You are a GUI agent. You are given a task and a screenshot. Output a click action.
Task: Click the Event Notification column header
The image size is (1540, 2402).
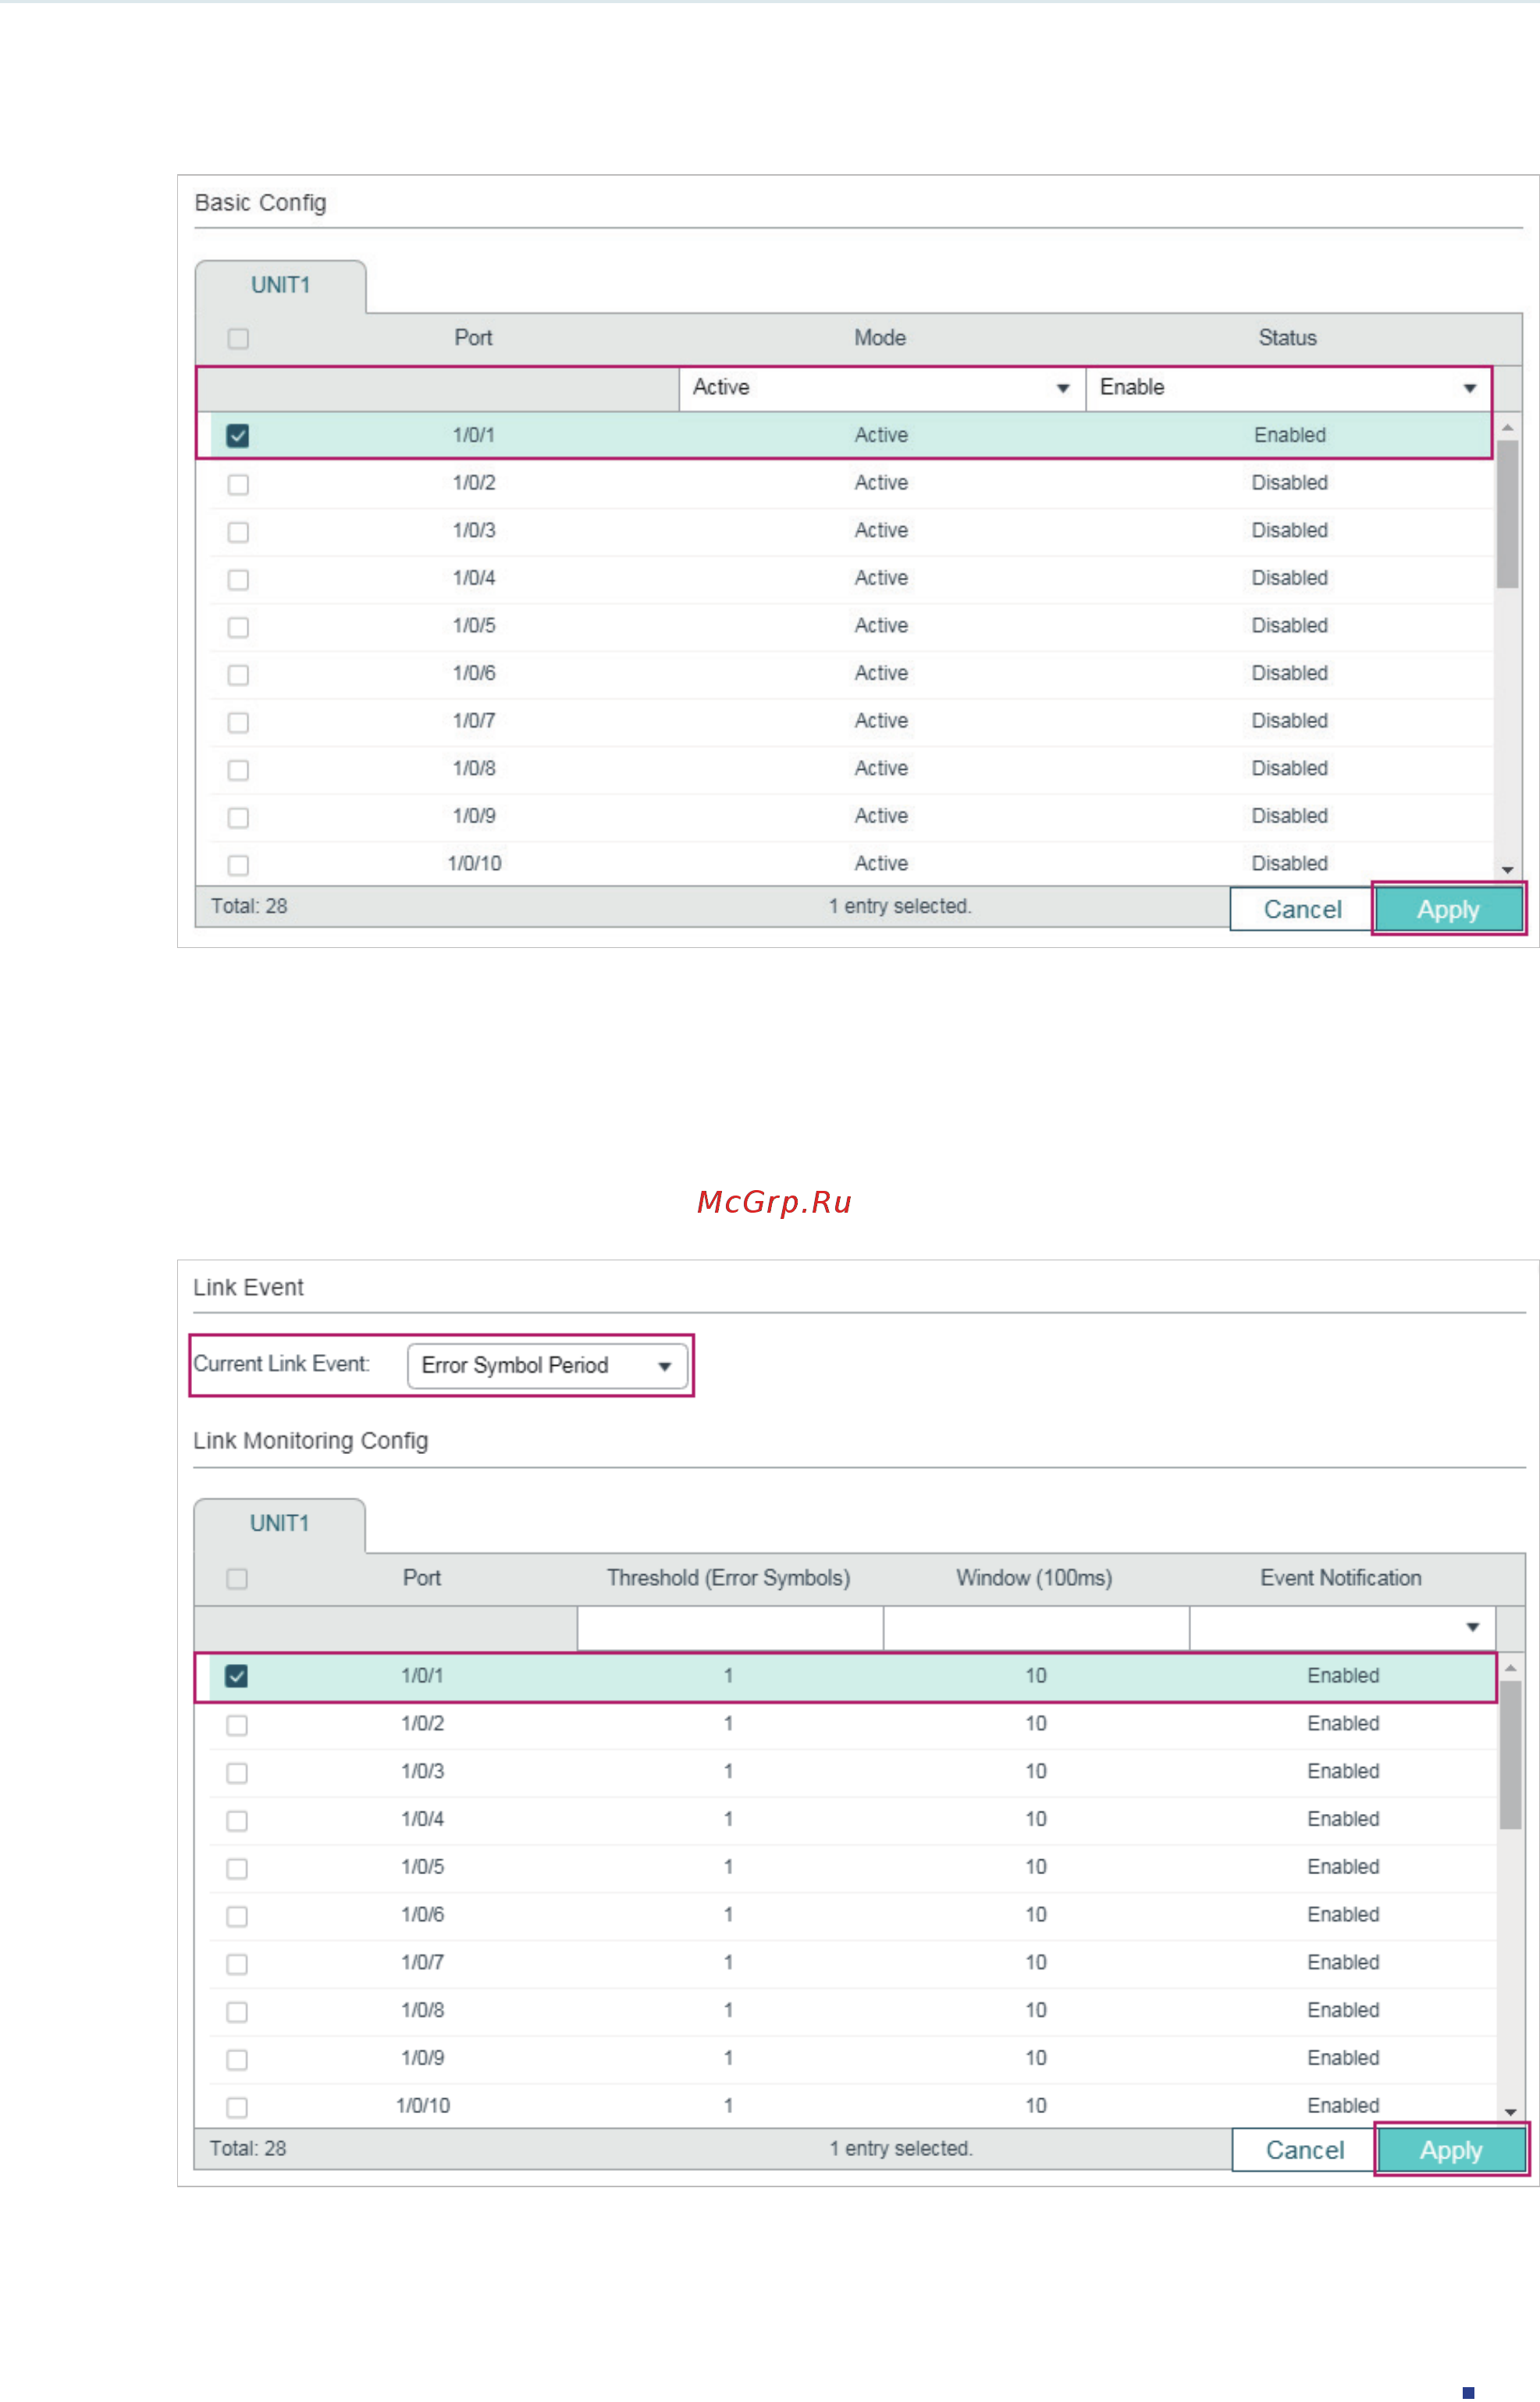coord(1340,1577)
